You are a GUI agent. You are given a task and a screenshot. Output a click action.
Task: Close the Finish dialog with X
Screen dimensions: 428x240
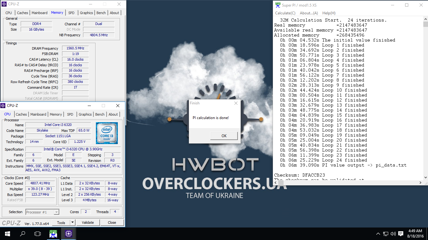236,103
